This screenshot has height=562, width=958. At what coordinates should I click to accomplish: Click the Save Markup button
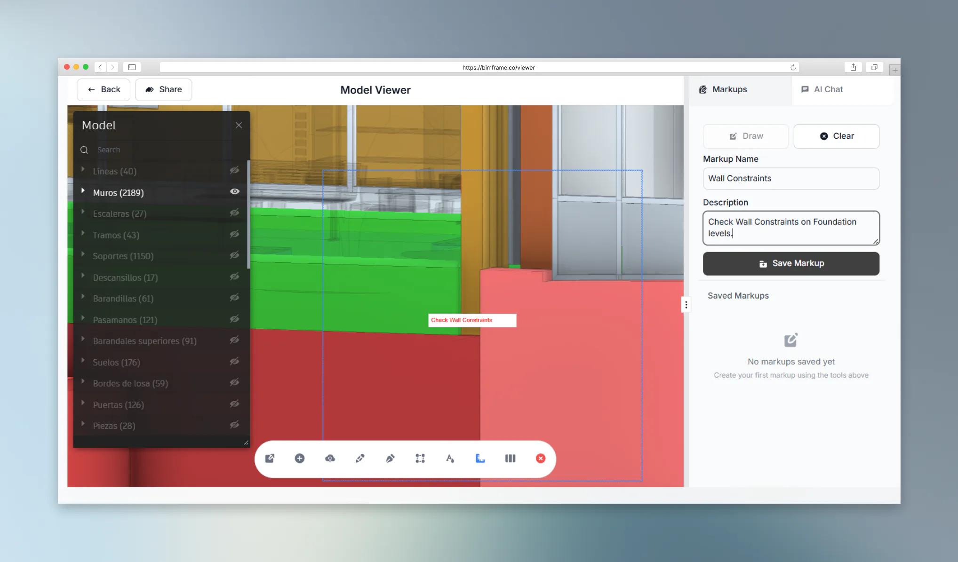click(791, 263)
